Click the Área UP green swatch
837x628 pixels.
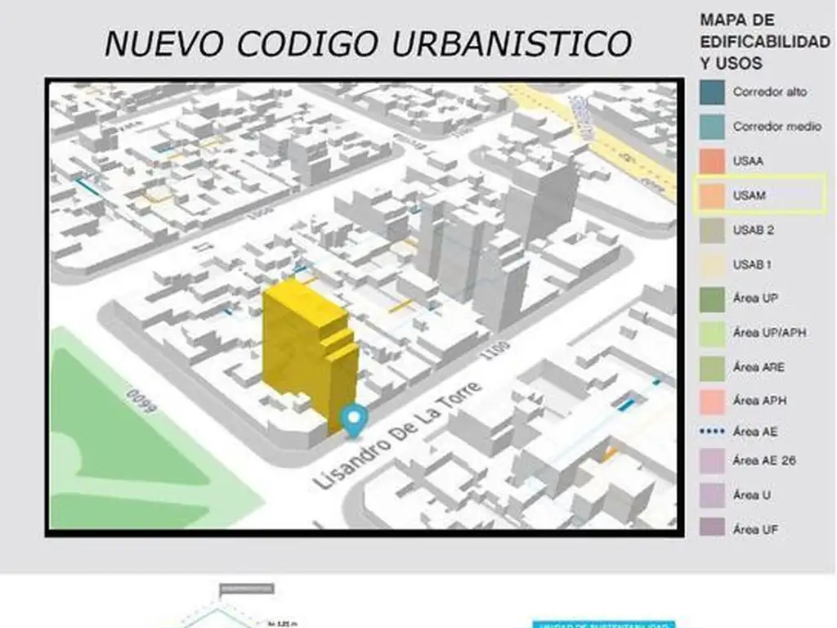(711, 299)
